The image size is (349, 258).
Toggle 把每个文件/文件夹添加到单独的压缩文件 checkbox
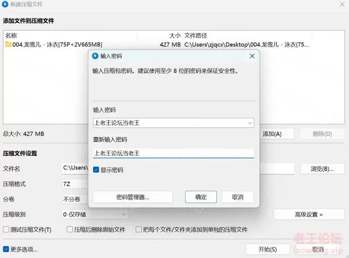(x=139, y=229)
